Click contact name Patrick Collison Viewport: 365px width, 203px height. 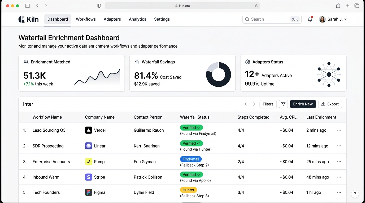[x=148, y=177]
